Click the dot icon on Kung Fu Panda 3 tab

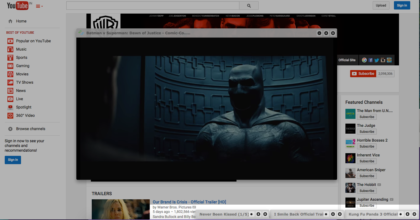tap(401, 214)
